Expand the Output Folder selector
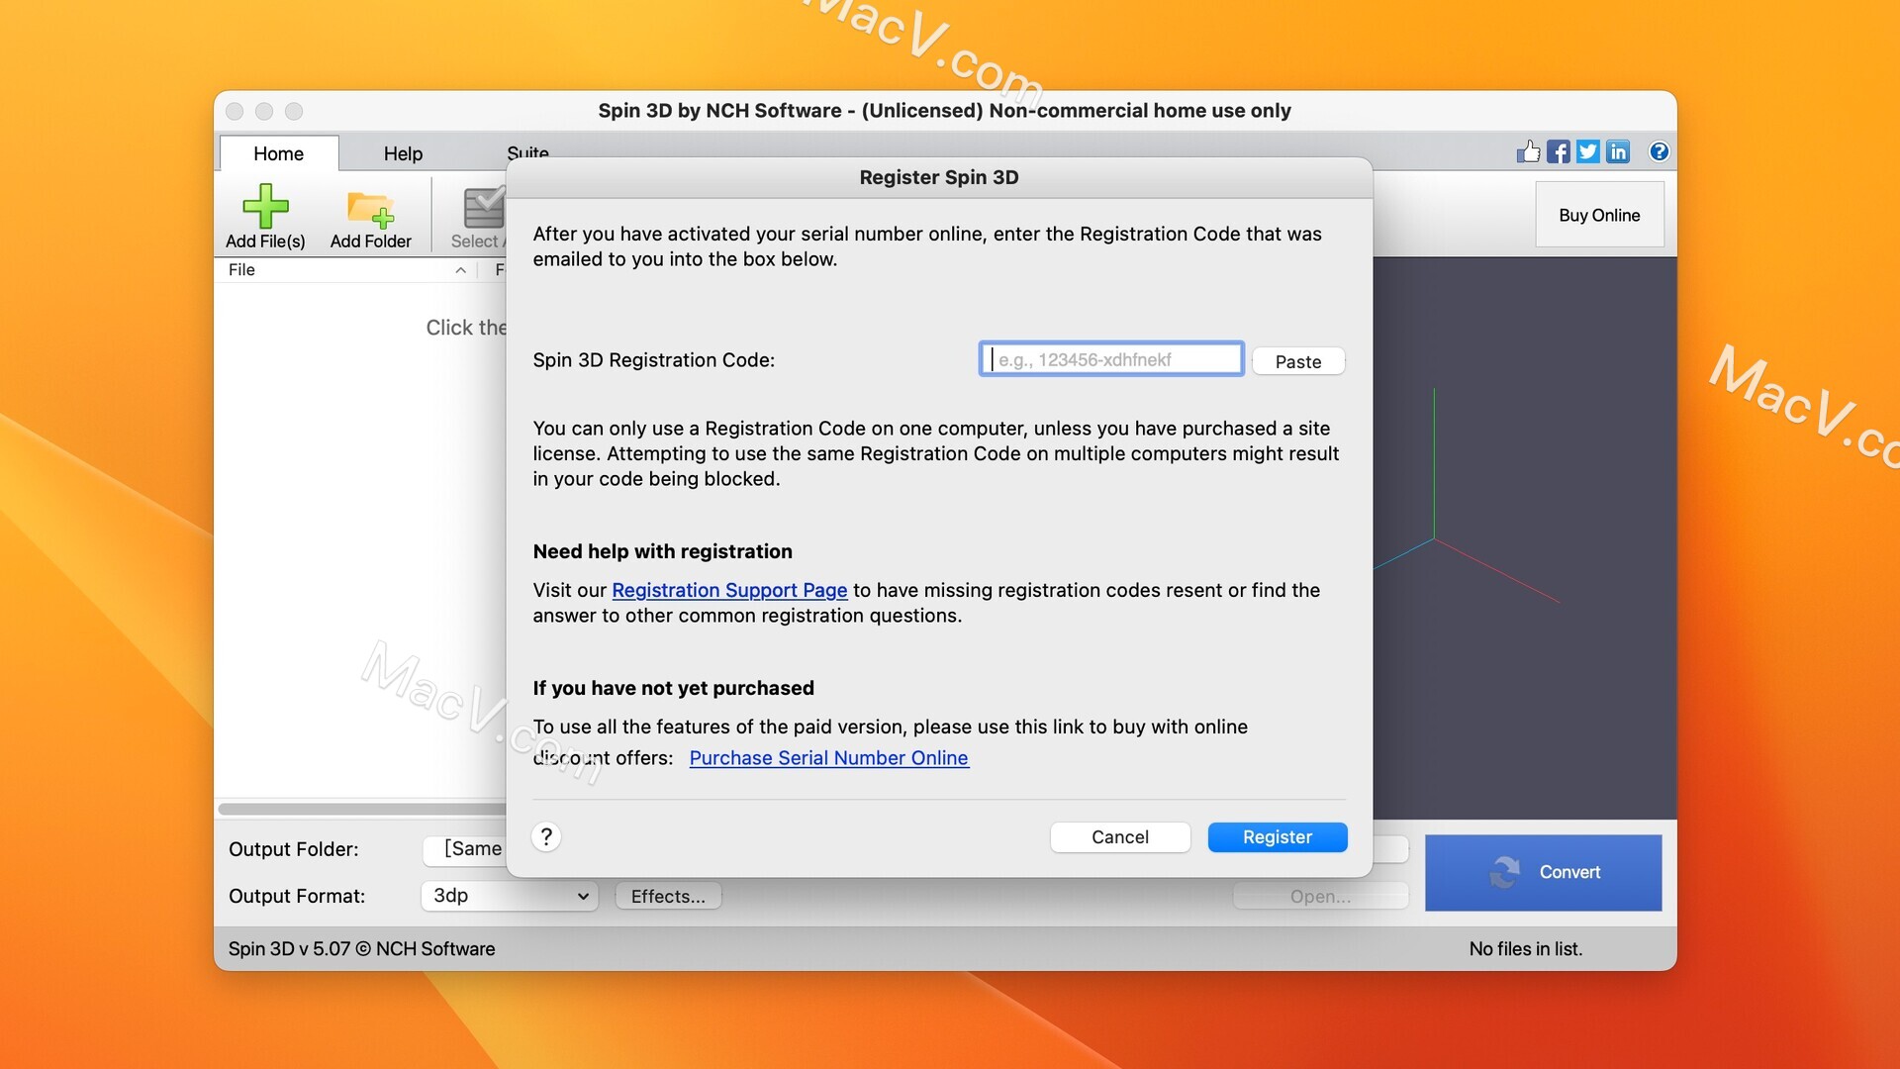This screenshot has width=1900, height=1069. click(x=509, y=848)
